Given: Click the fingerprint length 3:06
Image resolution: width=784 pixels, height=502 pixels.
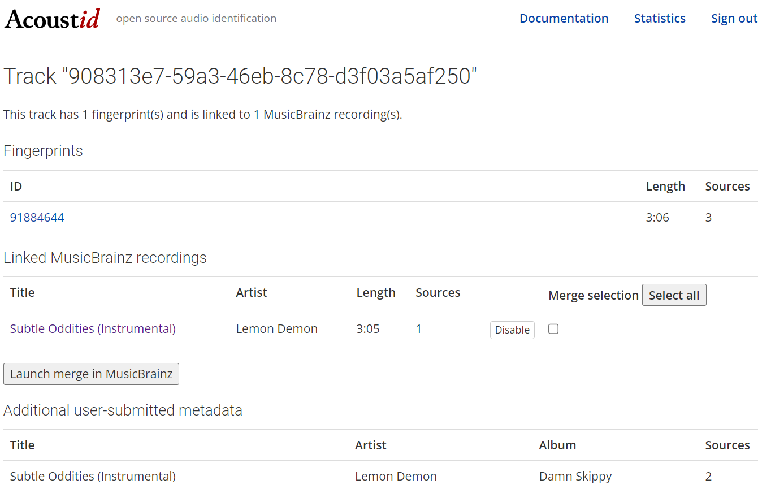Looking at the screenshot, I should 657,218.
